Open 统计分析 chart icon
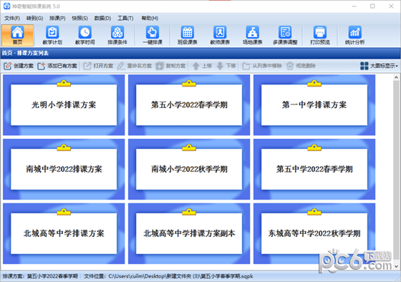This screenshot has height=282, width=401. [354, 35]
